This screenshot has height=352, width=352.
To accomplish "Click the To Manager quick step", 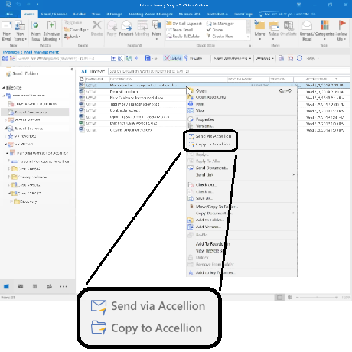I will [x=220, y=24].
